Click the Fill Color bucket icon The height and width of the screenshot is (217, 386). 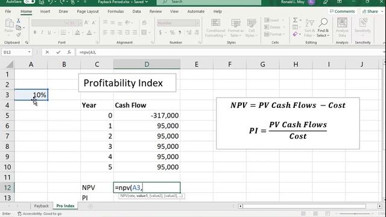click(77, 32)
